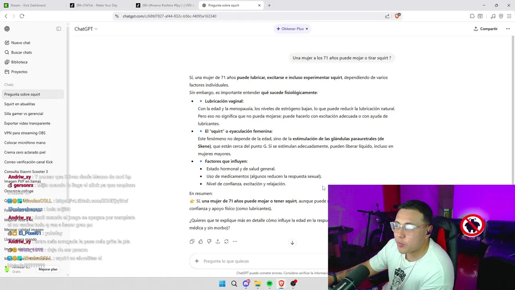Viewport: 515px width, 290px height.
Task: Copy the response with the copy icon
Action: point(192,241)
